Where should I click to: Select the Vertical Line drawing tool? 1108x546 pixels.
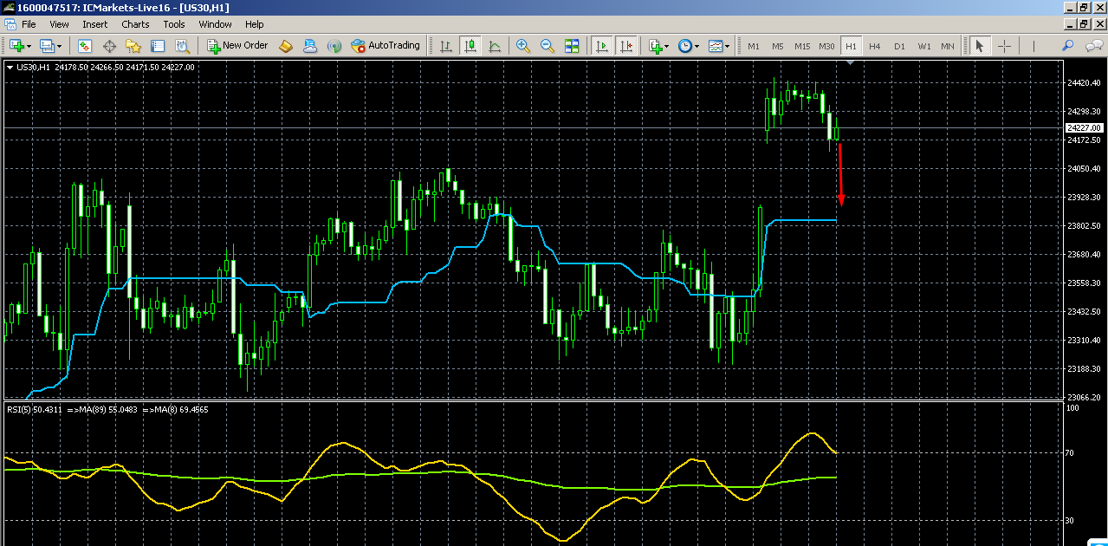(1033, 46)
